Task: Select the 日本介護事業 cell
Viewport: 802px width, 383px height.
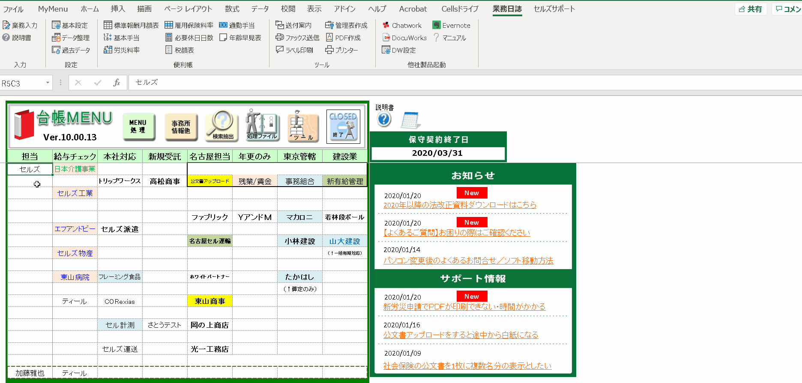Action: (x=75, y=169)
